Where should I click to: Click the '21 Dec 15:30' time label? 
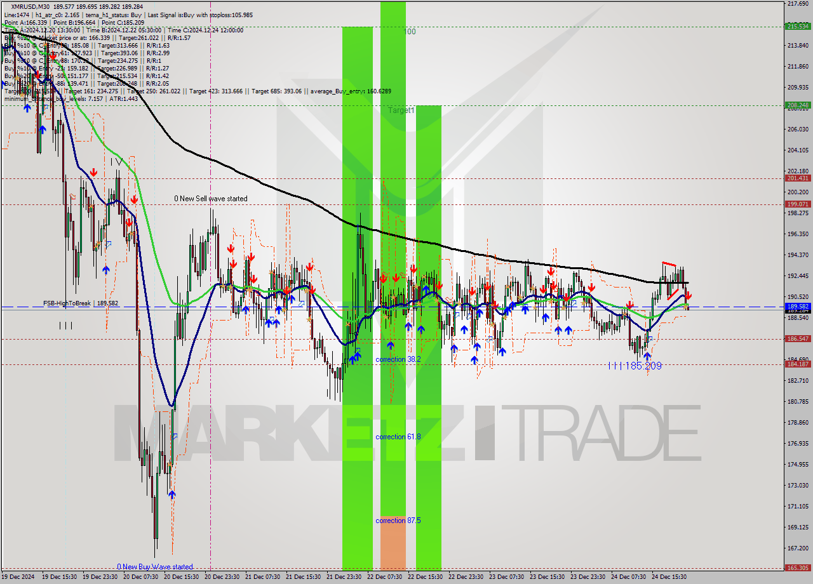point(303,577)
